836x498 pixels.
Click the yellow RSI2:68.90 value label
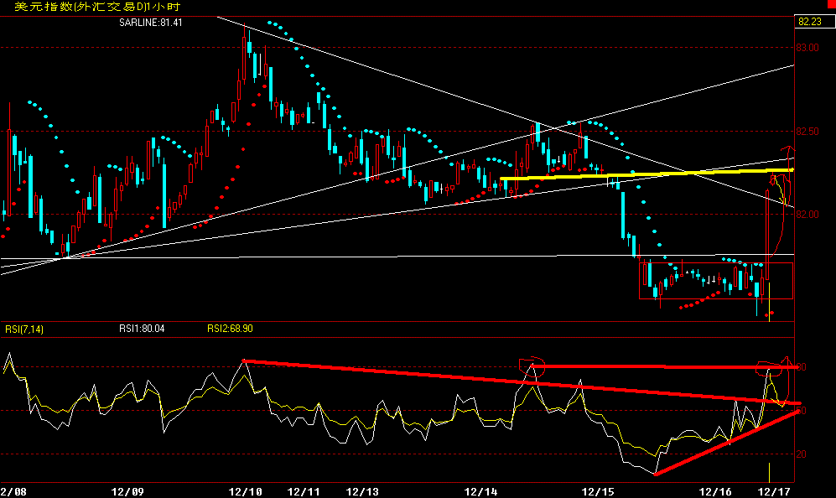[x=230, y=329]
